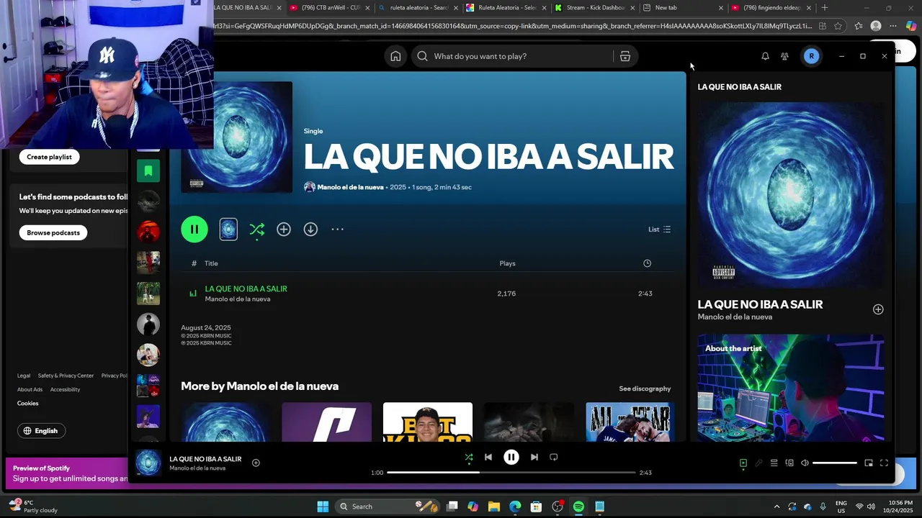This screenshot has height=518, width=922.
Task: Open Legal link in the sidebar
Action: coord(24,376)
